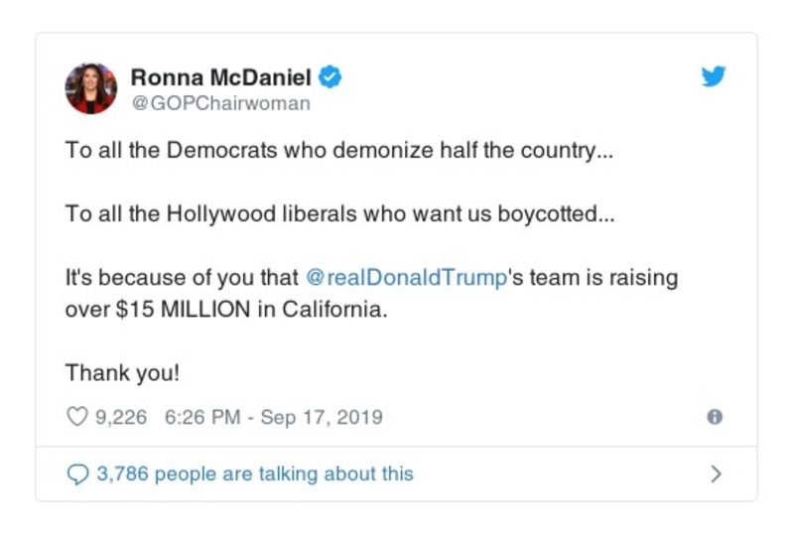The image size is (793, 534).
Task: Click the "Thank you!" line
Action: click(122, 372)
